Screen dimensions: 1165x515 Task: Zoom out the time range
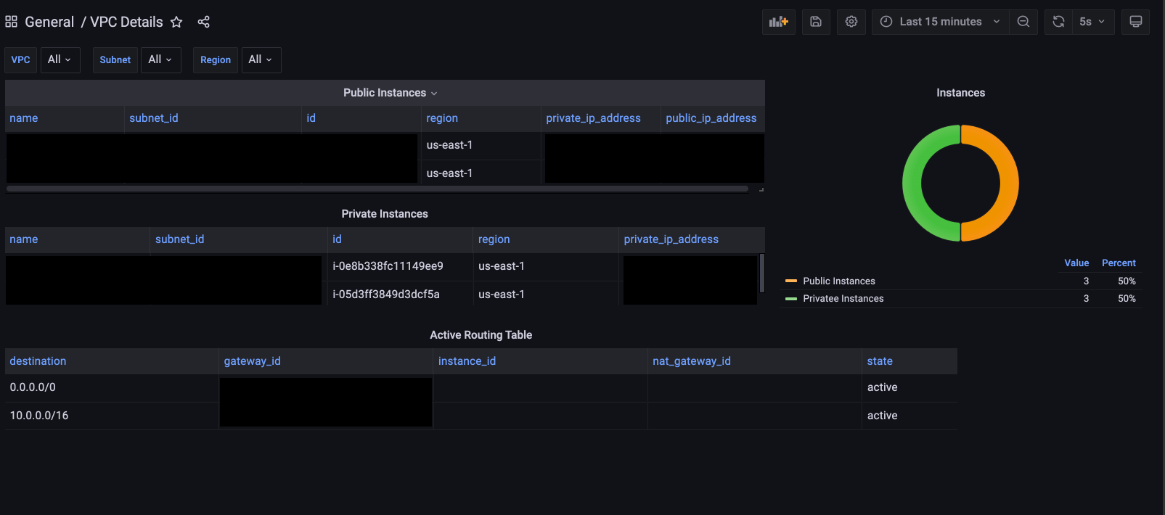[x=1023, y=22]
